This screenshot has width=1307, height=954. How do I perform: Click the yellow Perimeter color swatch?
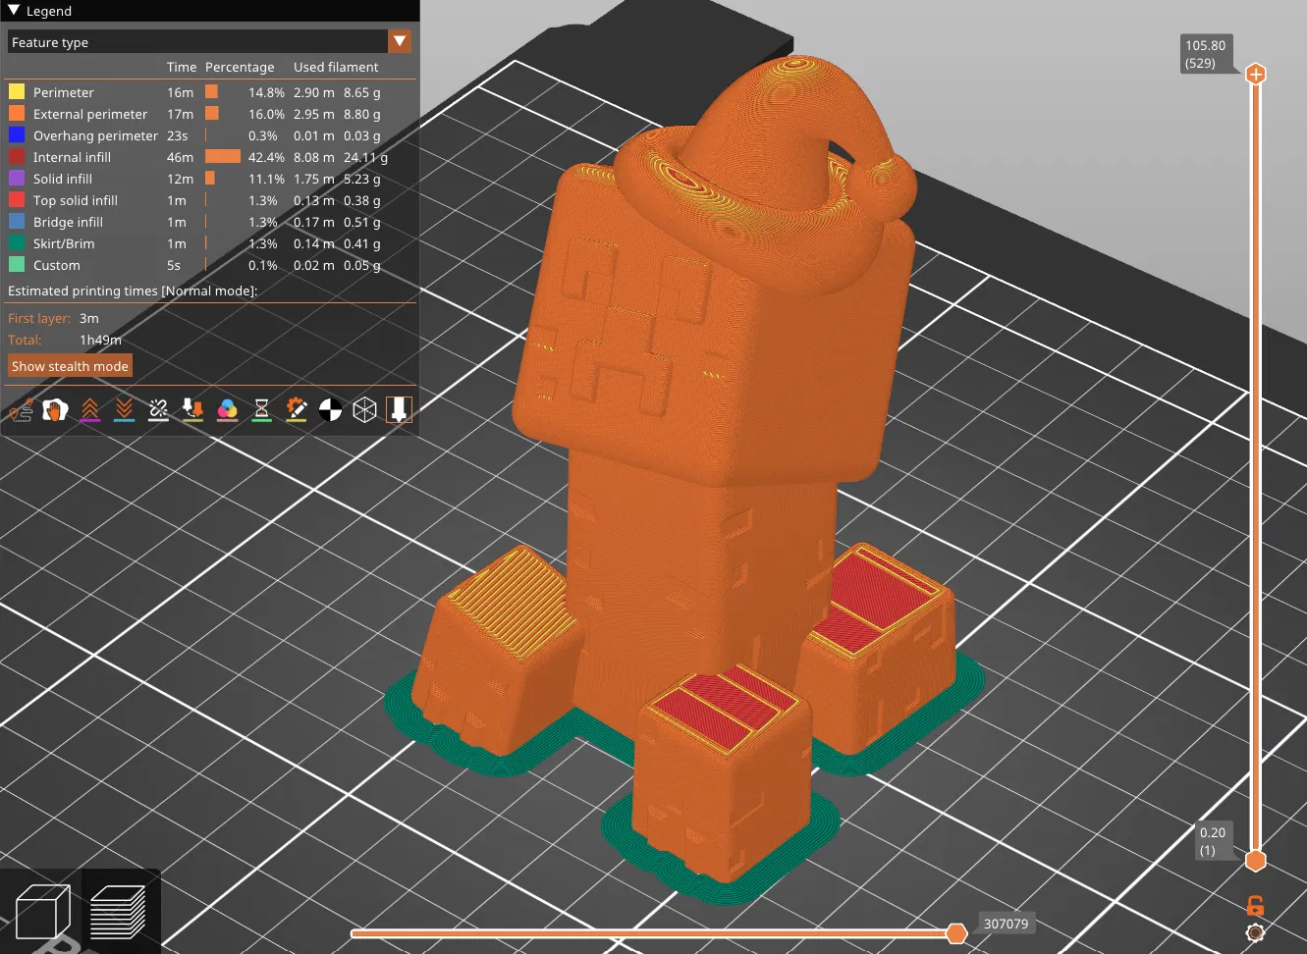[x=17, y=91]
